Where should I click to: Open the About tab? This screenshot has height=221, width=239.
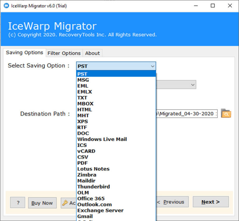point(92,53)
